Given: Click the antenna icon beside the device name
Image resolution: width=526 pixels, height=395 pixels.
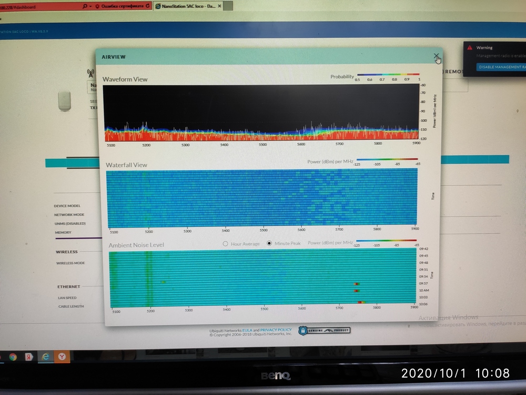Looking at the screenshot, I should [x=90, y=73].
